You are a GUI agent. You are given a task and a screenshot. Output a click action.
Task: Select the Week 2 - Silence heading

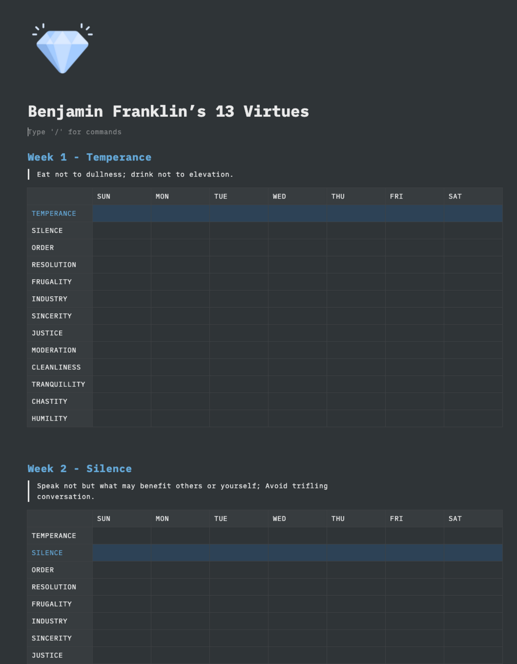tap(80, 469)
